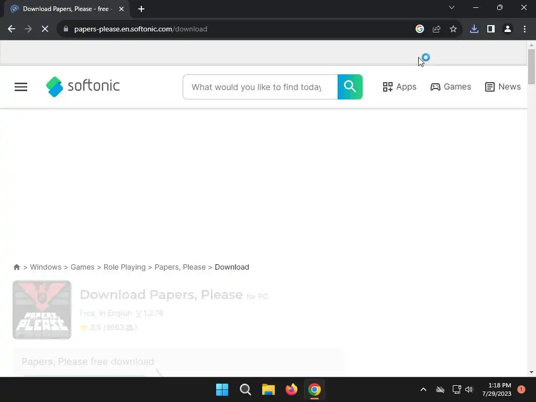
Task: Share this page icon
Action: 437,29
